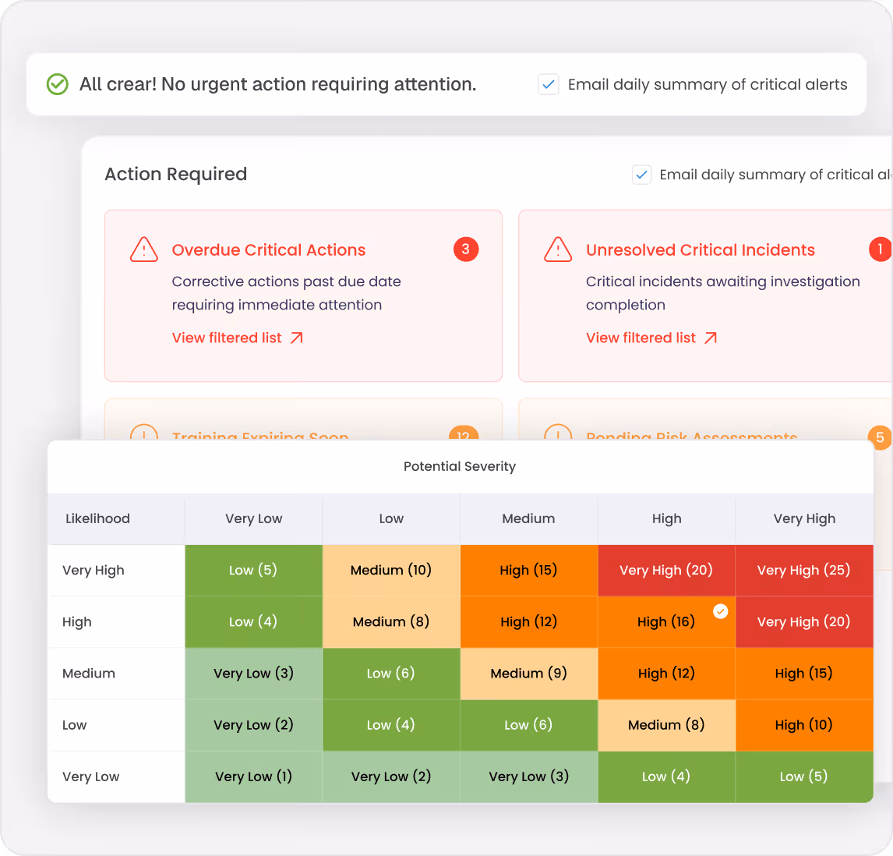
Task: Click the Very Low severity column header
Action: (253, 518)
